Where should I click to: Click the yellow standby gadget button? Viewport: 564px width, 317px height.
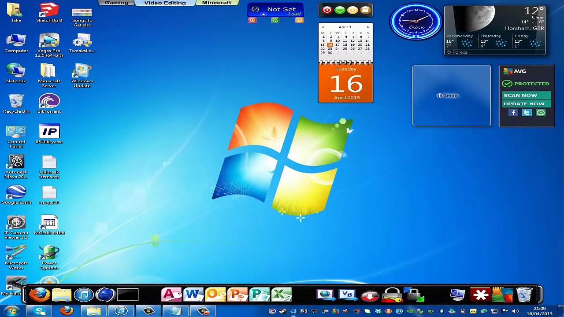[352, 10]
